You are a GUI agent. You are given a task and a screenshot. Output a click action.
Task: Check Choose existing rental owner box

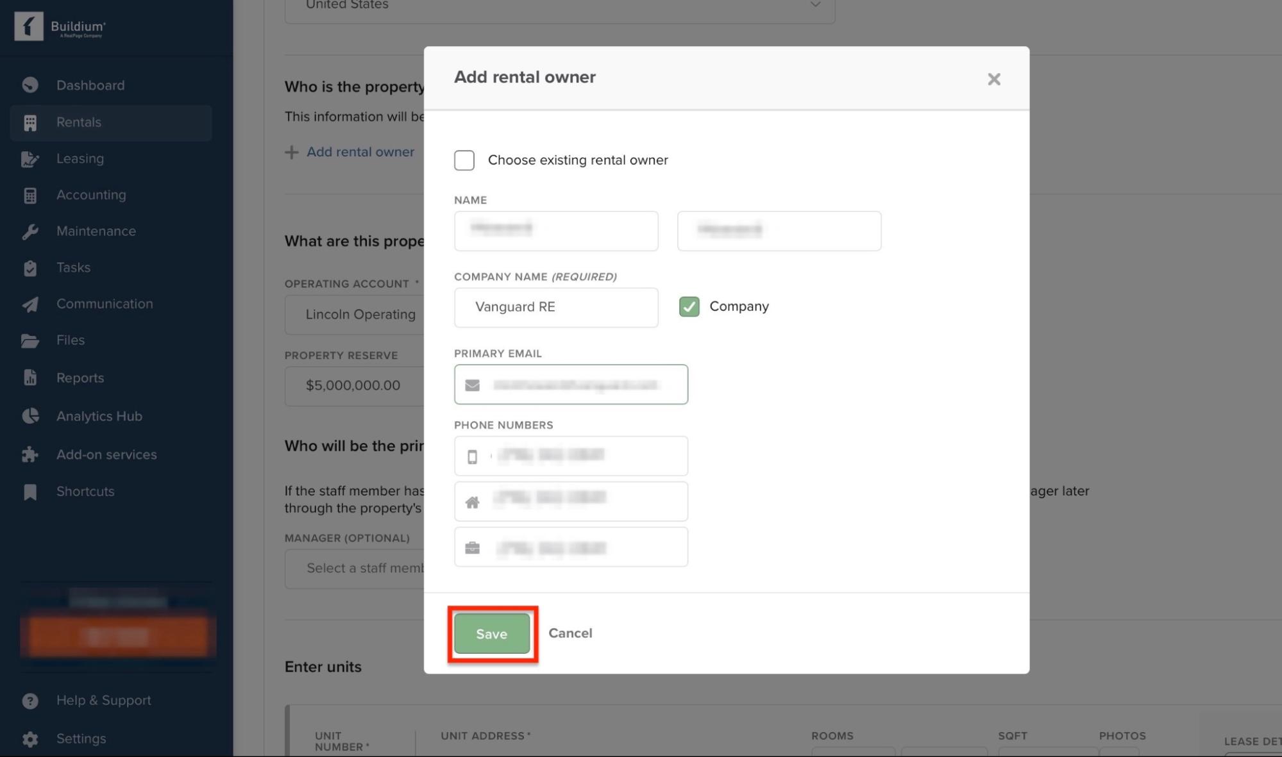tap(464, 160)
